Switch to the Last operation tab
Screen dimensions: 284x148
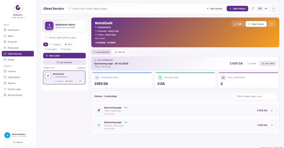click(x=101, y=52)
